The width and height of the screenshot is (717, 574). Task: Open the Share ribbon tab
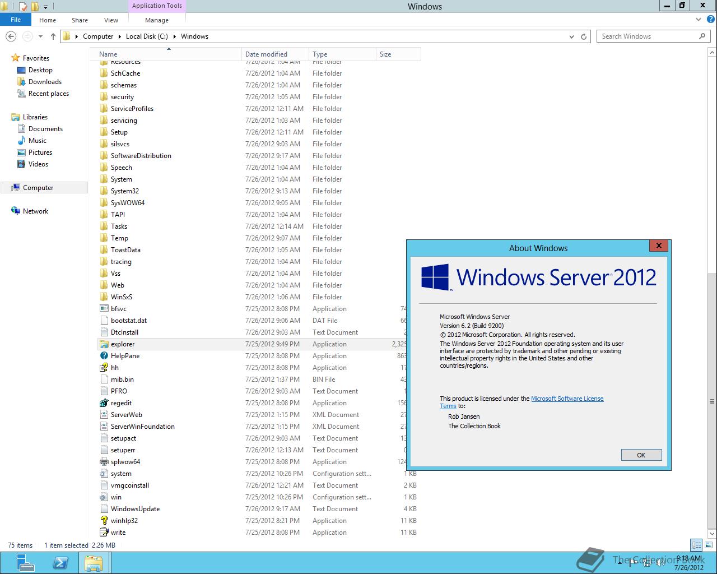(80, 20)
